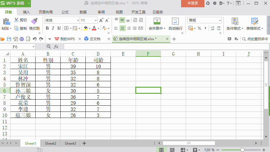The width and height of the screenshot is (270, 152).
Task: Redo the last action
Action: (41, 39)
